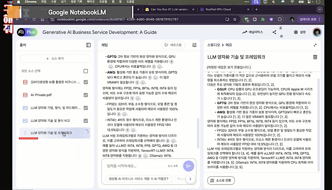
Task: Click citation 3 in chat response
Action: (x=168, y=141)
